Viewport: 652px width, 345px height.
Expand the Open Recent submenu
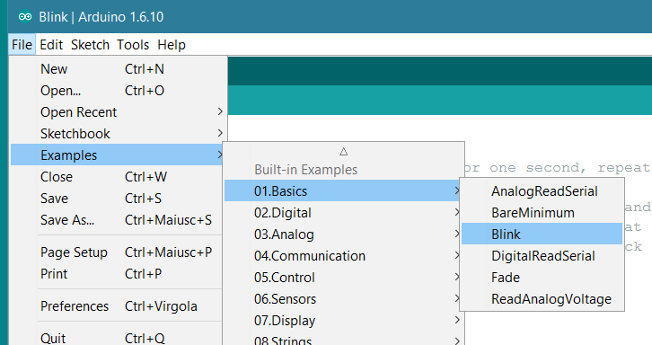point(119,112)
